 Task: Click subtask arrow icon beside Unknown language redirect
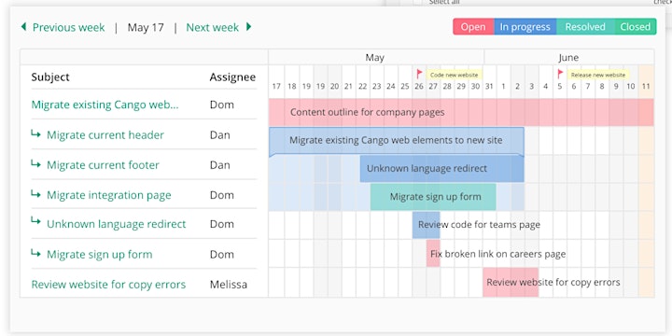35,221
